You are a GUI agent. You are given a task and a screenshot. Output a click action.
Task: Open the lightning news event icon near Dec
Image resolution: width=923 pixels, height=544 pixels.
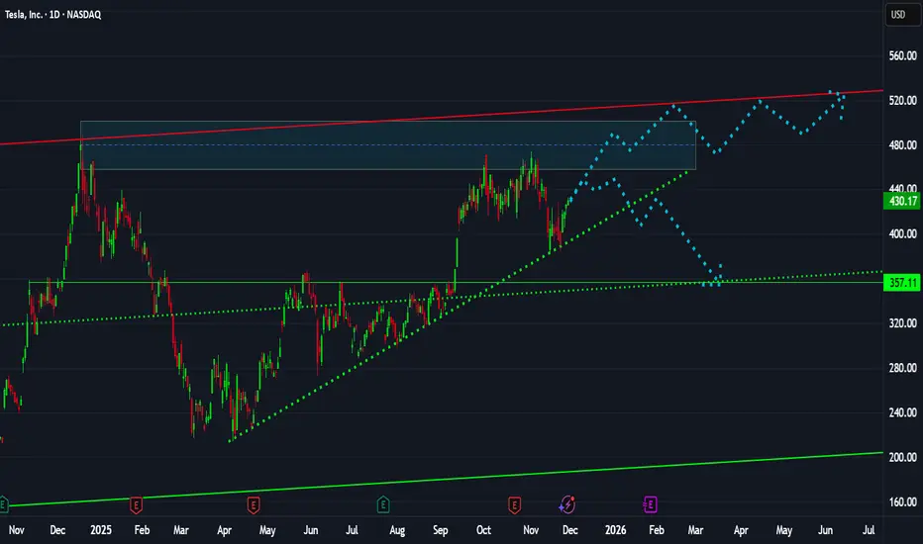point(566,504)
